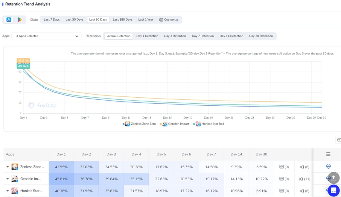Toggle Zenless Zone Zero line in chart legend
341x197 pixels.
click(x=140, y=124)
